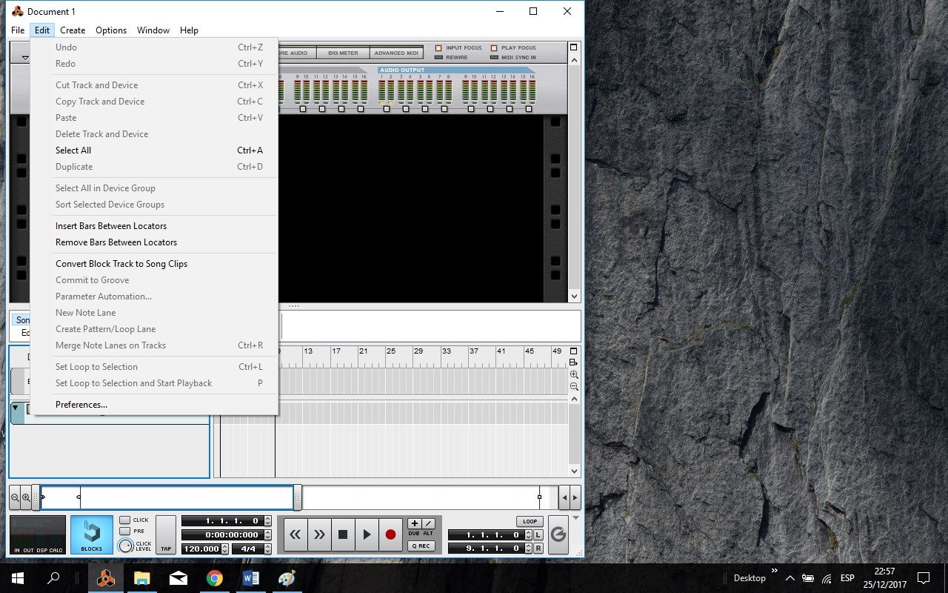
Task: Click the Fast Forward transport button
Action: tap(319, 534)
